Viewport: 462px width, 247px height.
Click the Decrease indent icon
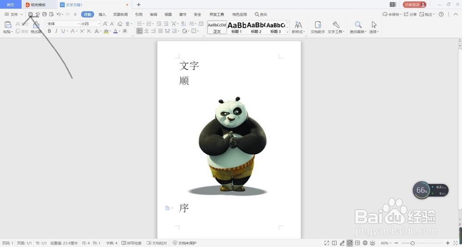click(x=159, y=24)
